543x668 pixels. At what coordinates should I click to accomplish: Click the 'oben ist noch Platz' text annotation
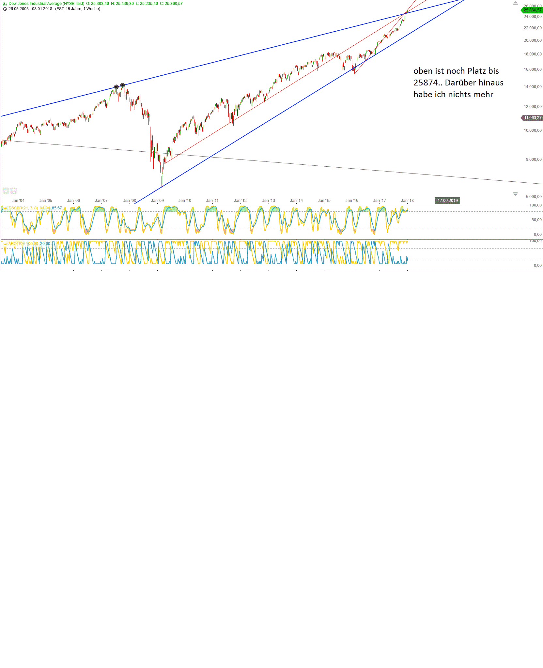(458, 83)
